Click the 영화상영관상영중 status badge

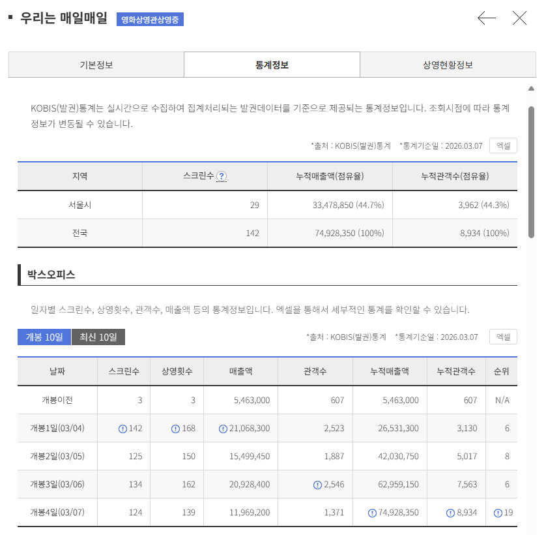click(x=151, y=19)
